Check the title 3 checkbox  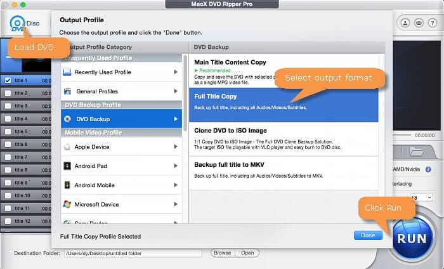(x=7, y=106)
